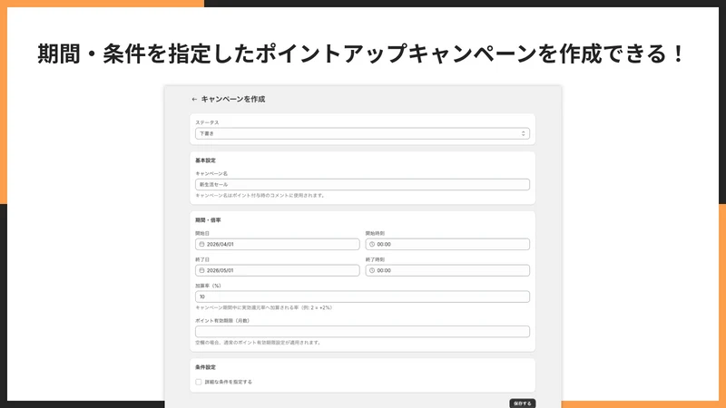Focus the ポイント有効期限（月数）input
This screenshot has width=726, height=408.
click(362, 331)
